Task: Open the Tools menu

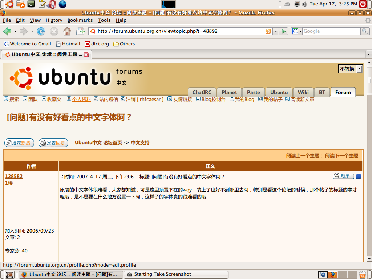Action: pyautogui.click(x=104, y=20)
